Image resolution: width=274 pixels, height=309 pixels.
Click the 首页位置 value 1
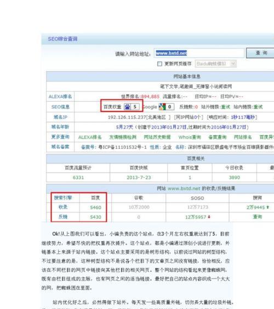click(x=190, y=178)
